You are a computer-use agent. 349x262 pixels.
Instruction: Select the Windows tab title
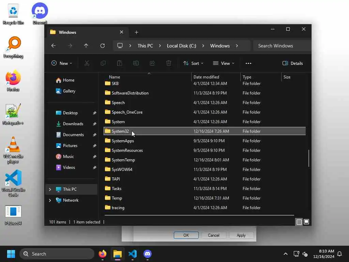pyautogui.click(x=67, y=32)
